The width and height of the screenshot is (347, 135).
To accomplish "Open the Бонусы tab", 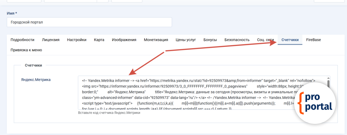I will (210, 40).
